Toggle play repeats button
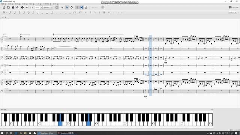This screenshot has height=135, width=240. pos(77,7)
